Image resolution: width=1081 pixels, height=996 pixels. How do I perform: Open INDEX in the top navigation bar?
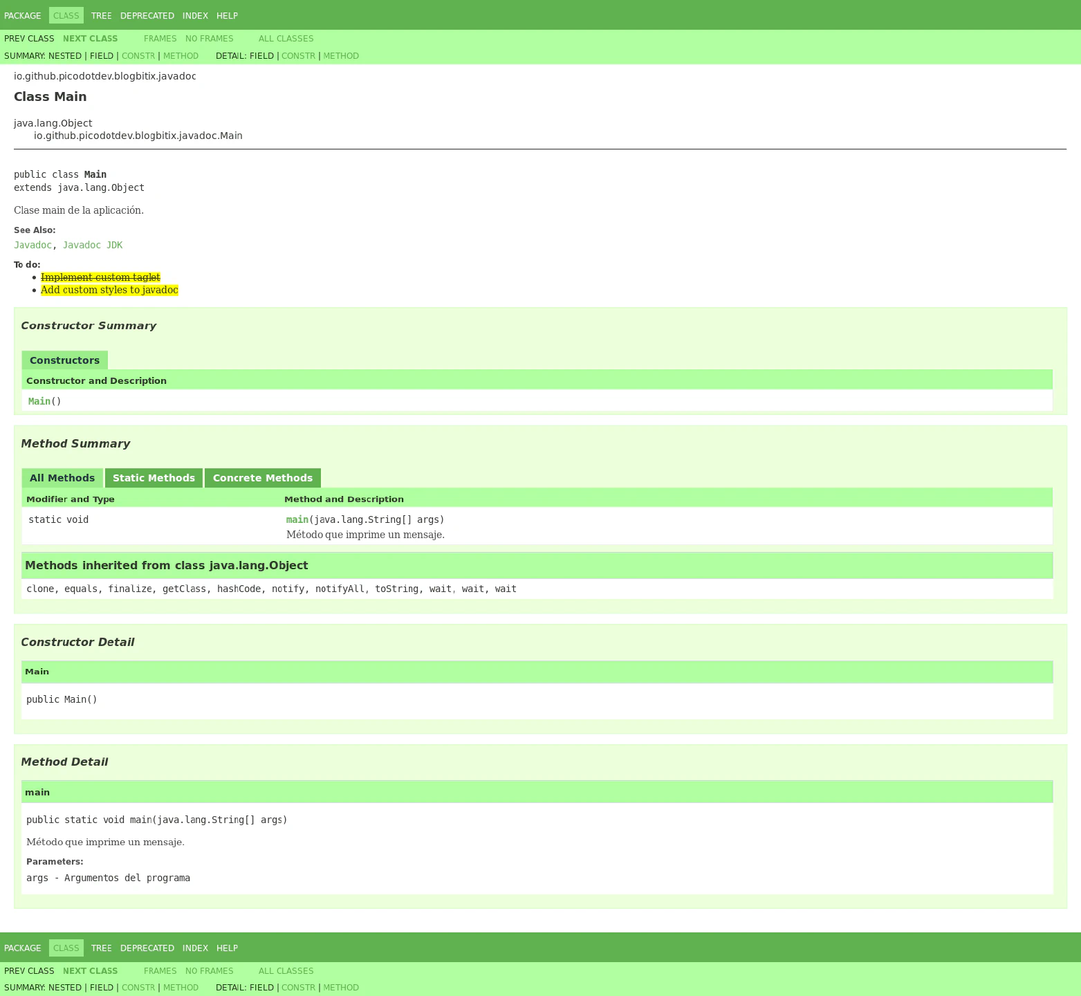pyautogui.click(x=195, y=15)
